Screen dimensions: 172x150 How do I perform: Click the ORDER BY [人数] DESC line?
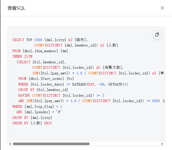[32, 123]
